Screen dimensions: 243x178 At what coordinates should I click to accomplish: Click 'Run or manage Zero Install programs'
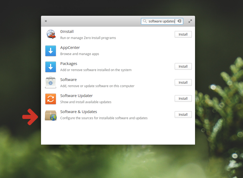coord(88,38)
